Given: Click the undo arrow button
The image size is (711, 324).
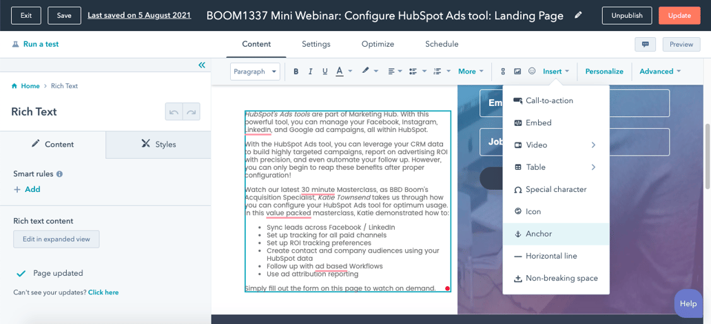Looking at the screenshot, I should (x=174, y=111).
